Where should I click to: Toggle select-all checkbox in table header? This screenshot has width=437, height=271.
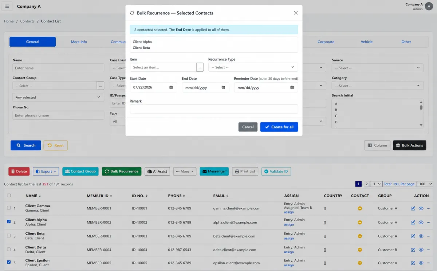pos(9,195)
